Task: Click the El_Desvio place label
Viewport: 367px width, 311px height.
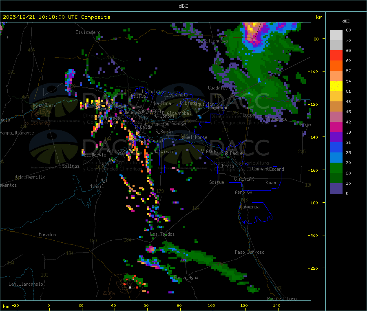Action: tap(95, 155)
